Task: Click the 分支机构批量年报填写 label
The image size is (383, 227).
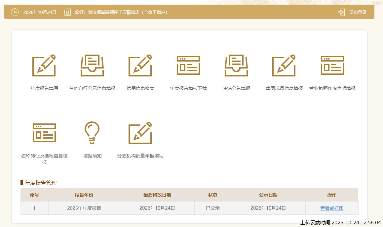Action: [x=140, y=156]
